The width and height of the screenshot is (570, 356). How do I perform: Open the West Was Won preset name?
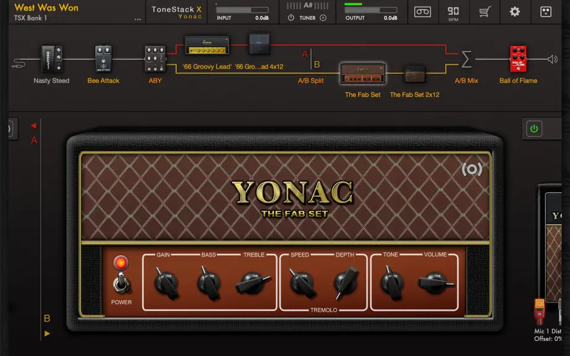click(46, 7)
